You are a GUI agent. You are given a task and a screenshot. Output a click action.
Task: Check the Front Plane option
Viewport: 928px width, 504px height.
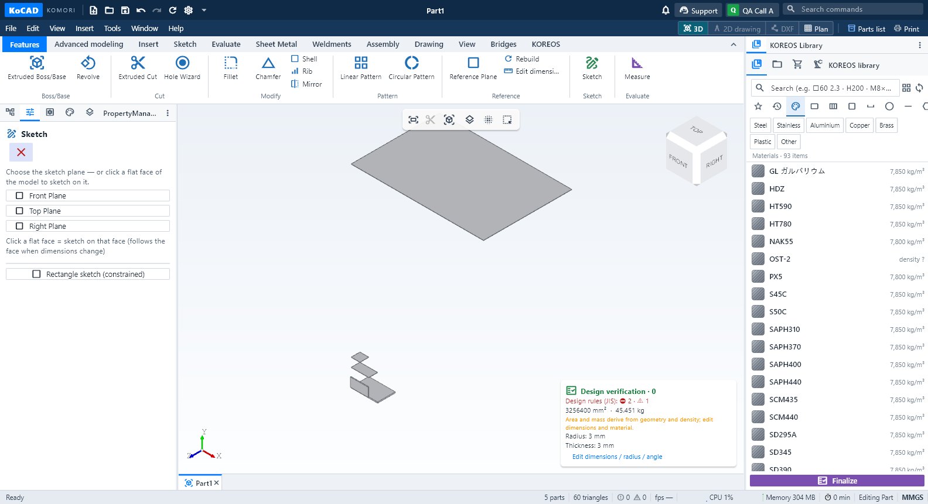(x=88, y=196)
